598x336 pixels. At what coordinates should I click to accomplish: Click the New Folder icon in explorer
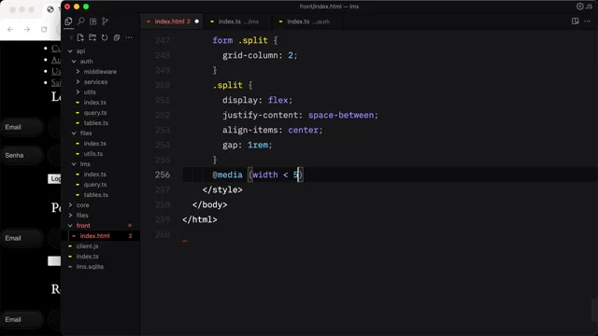[x=93, y=37]
